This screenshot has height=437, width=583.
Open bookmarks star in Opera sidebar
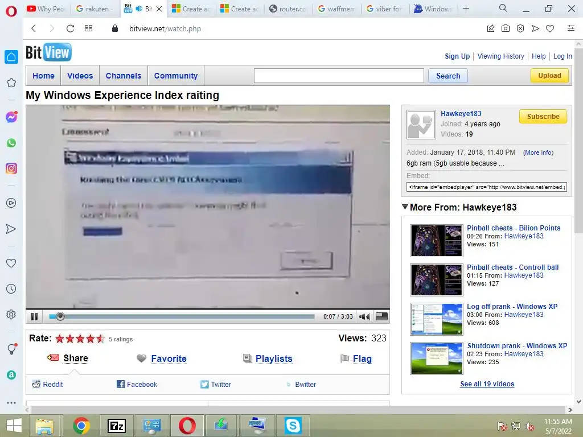tap(11, 83)
